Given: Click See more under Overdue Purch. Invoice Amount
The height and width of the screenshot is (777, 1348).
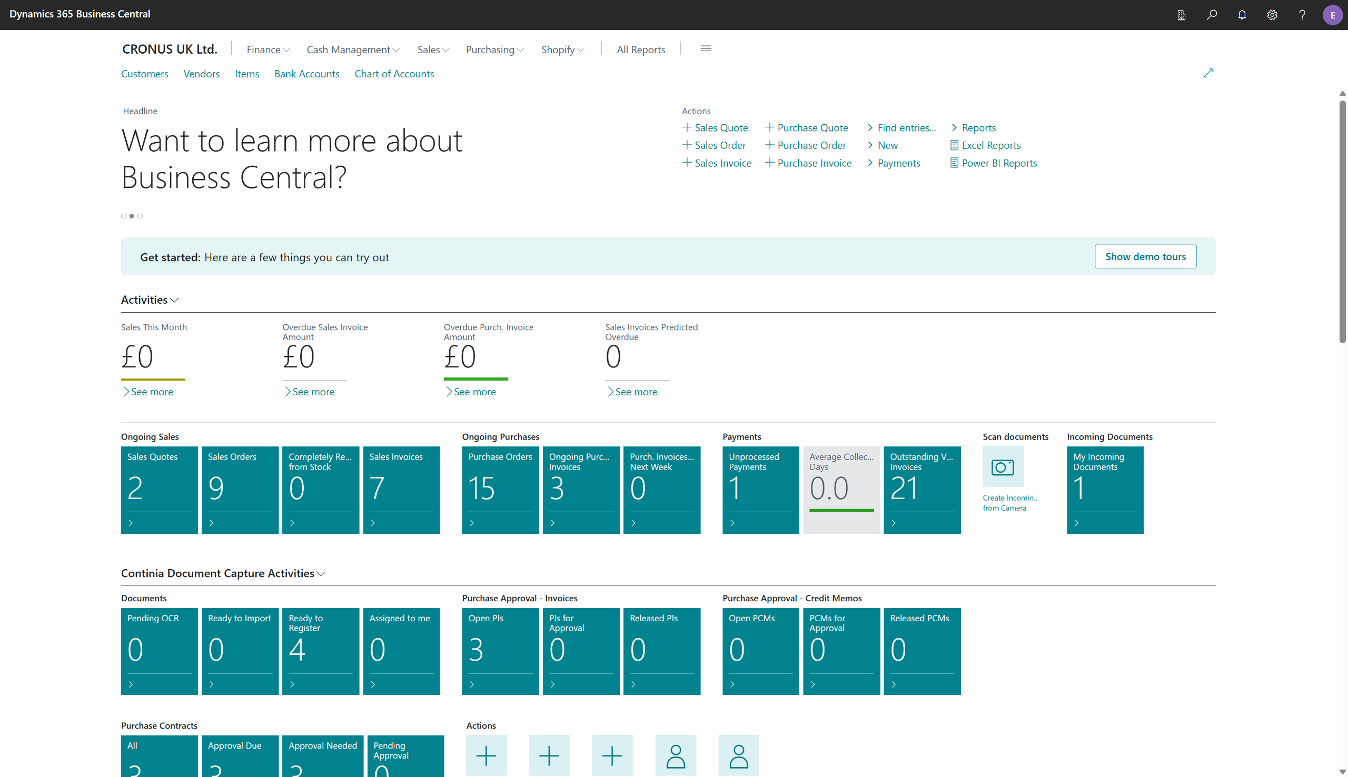Looking at the screenshot, I should [x=471, y=392].
